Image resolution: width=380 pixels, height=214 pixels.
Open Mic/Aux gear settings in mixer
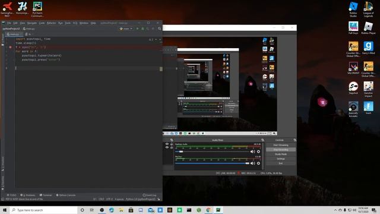click(258, 163)
